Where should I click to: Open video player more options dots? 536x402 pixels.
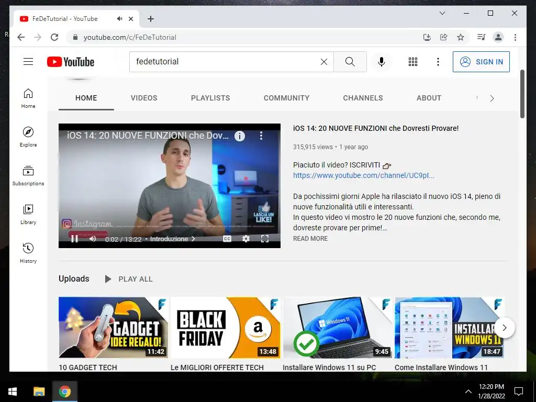click(261, 136)
